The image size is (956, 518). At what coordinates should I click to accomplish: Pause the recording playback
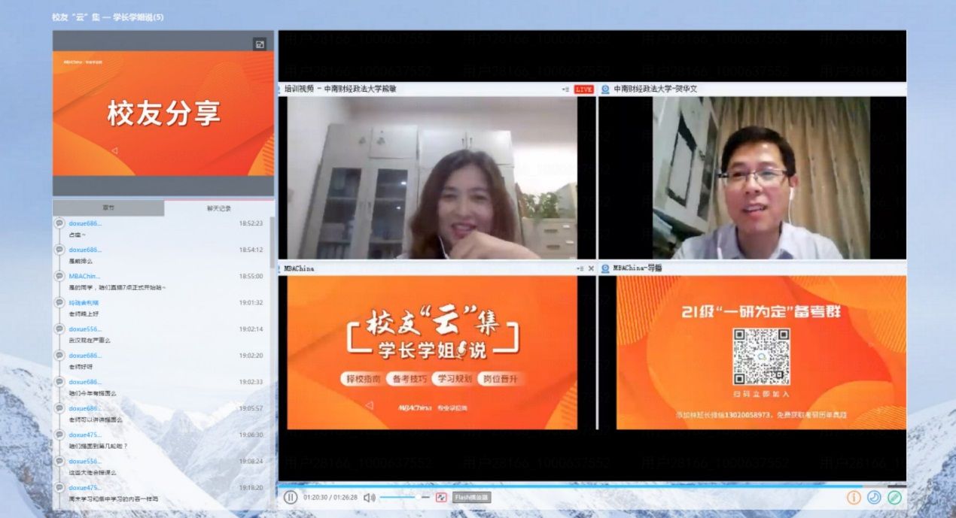(x=291, y=497)
